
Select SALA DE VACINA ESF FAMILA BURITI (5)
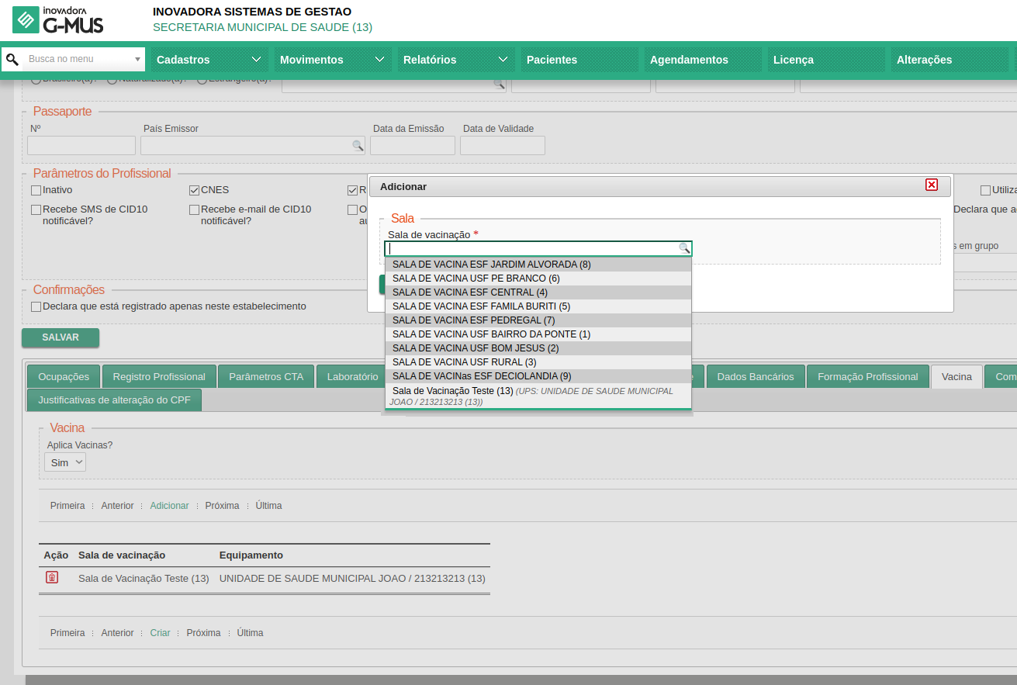pos(538,306)
